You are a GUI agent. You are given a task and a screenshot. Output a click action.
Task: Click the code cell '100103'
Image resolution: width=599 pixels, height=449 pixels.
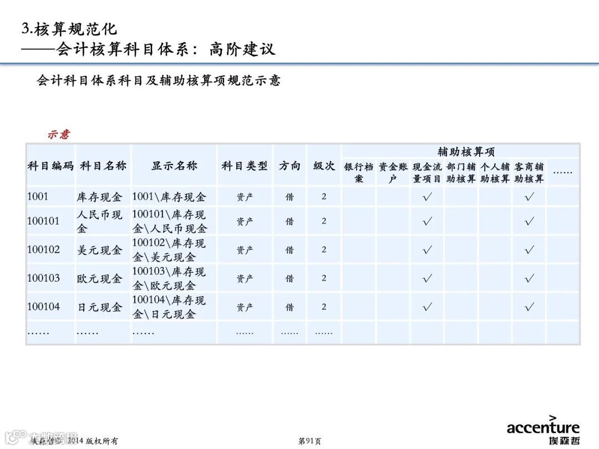(43, 278)
